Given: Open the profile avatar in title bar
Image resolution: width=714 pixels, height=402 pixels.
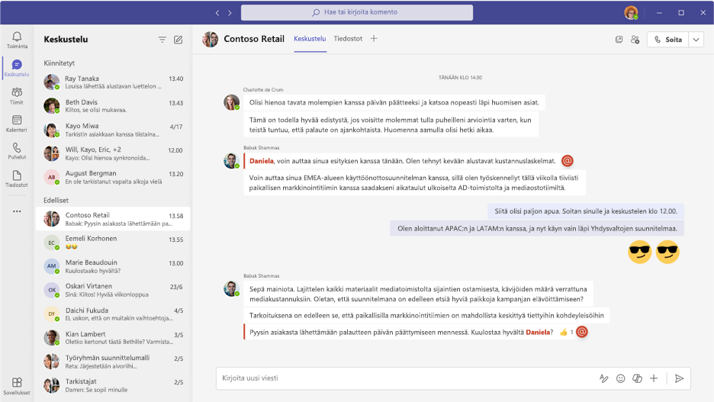Looking at the screenshot, I should pos(631,13).
